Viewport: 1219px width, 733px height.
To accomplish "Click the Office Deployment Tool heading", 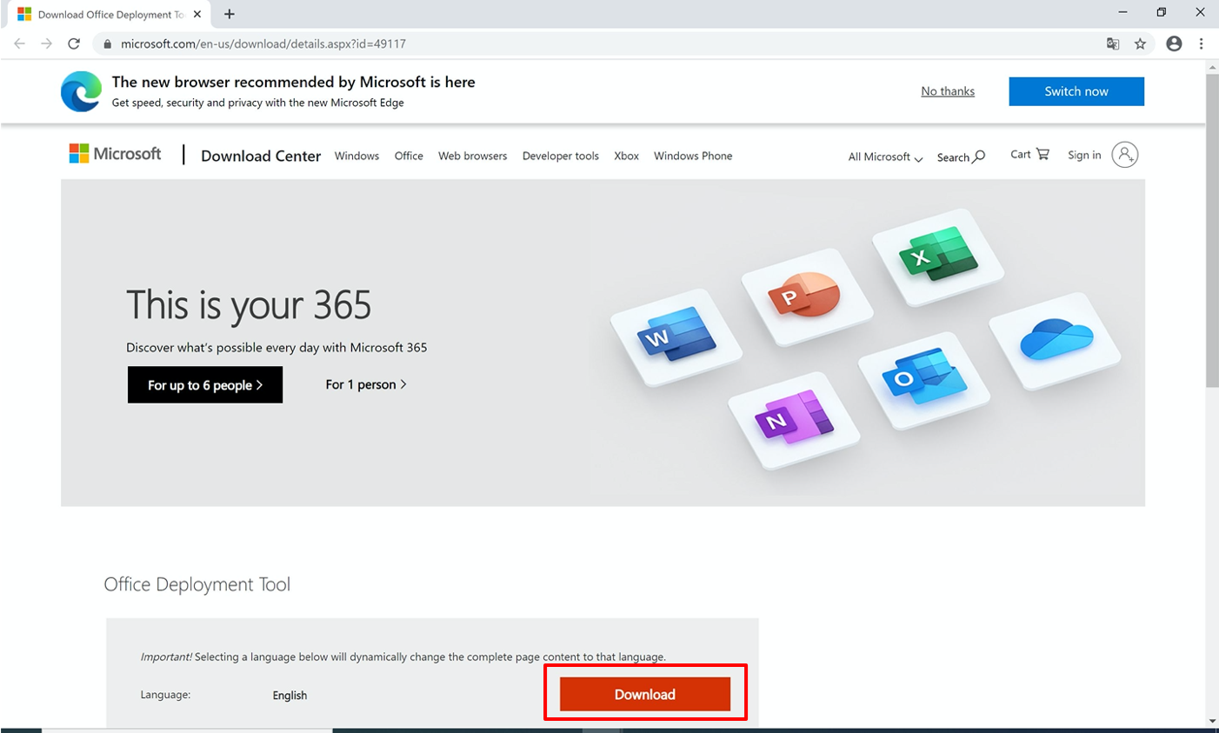I will (x=197, y=584).
